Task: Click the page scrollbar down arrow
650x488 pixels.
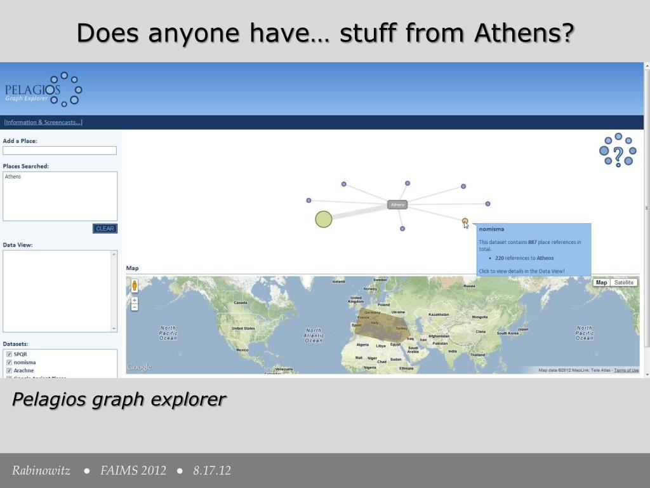Action: pyautogui.click(x=647, y=375)
